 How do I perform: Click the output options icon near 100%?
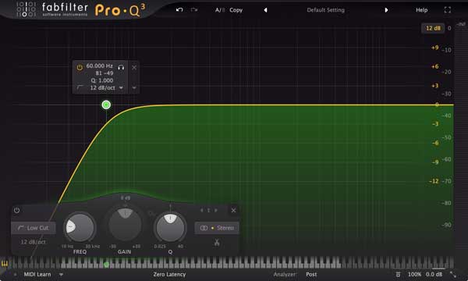(398, 274)
